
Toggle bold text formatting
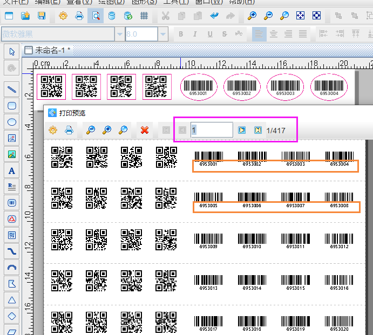(181, 35)
